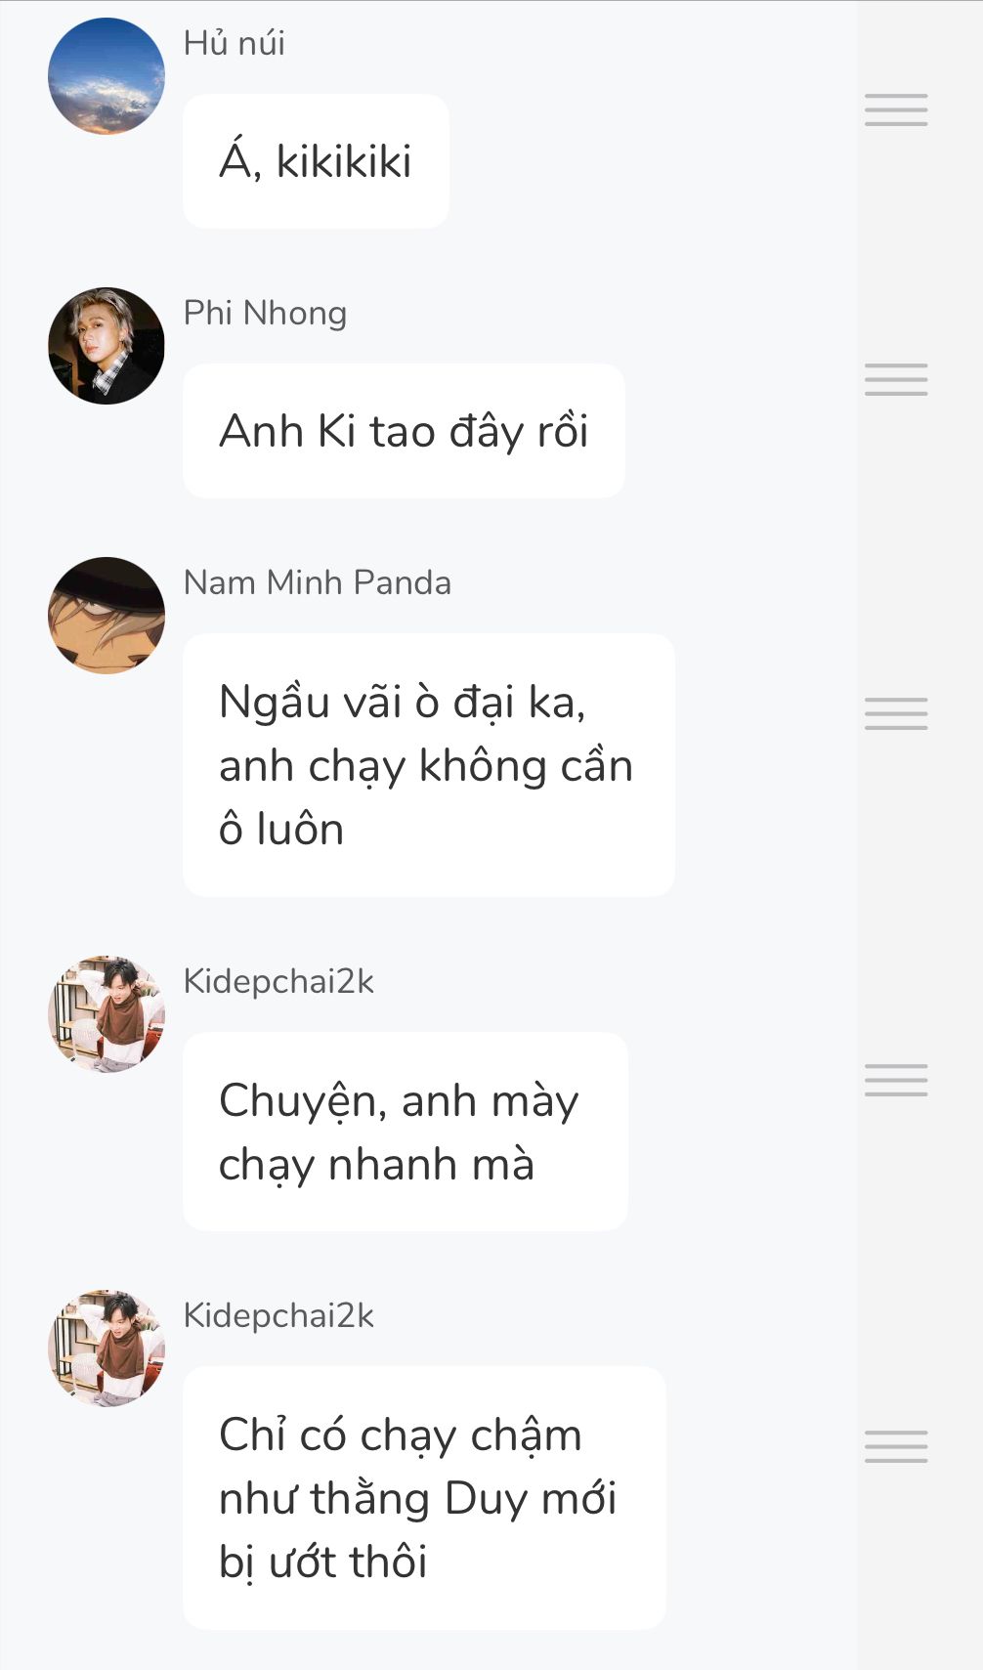Click drag handle beside 'Ngầu vãi ò đại ka' message
The image size is (983, 1670).
pos(896,714)
